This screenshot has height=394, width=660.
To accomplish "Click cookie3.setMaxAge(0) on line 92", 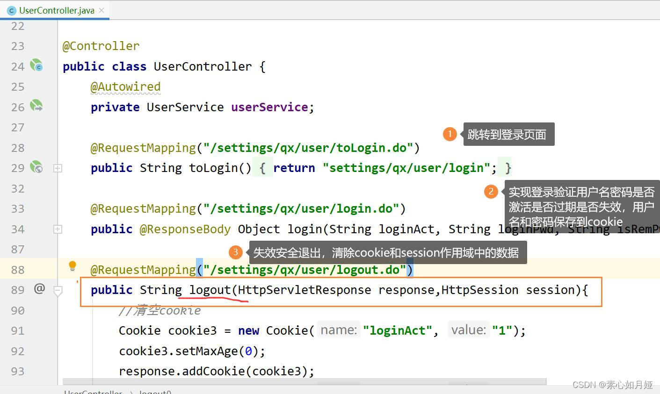I will point(192,351).
